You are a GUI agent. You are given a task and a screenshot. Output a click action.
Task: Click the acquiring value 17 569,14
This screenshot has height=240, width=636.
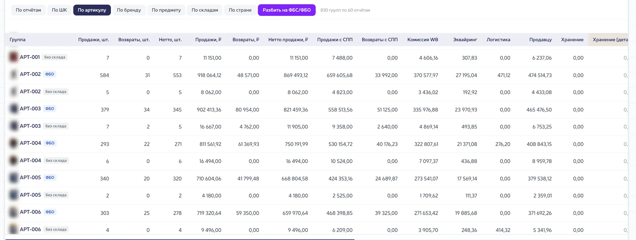coord(467,179)
